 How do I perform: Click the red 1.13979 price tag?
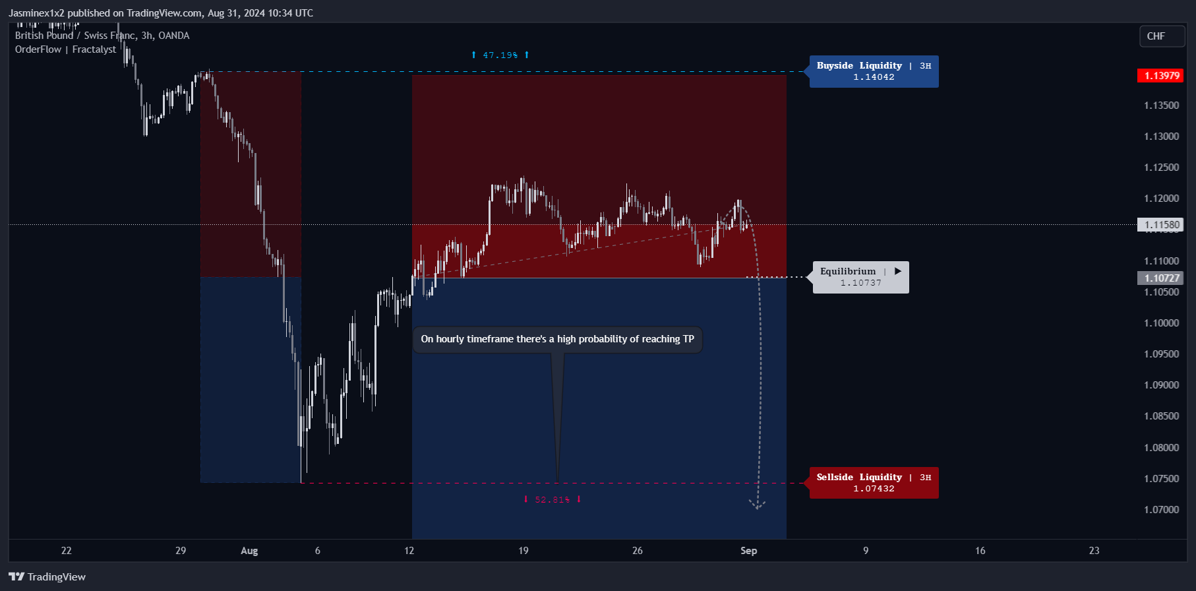1160,76
